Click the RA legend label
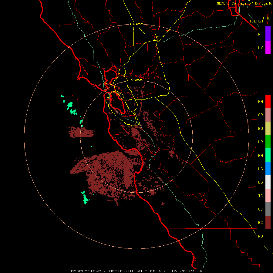Screen dimensions: 273x273 point(260,156)
